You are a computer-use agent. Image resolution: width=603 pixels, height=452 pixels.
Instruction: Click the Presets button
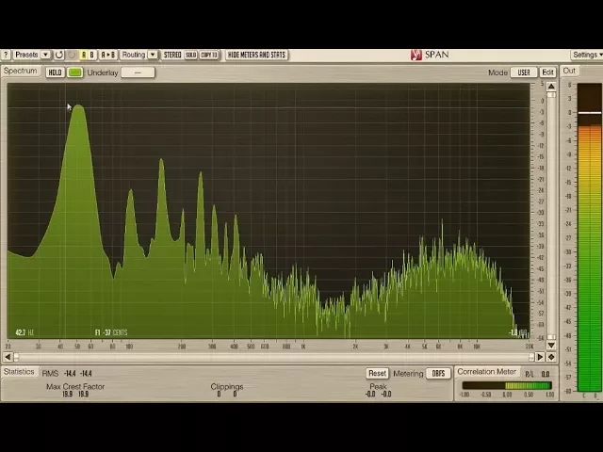tap(26, 55)
